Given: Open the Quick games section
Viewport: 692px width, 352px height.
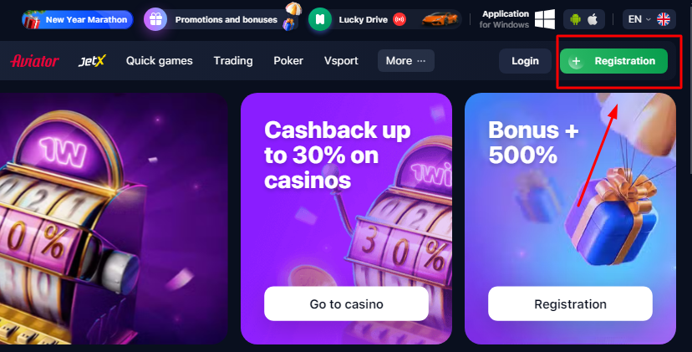Looking at the screenshot, I should 160,61.
